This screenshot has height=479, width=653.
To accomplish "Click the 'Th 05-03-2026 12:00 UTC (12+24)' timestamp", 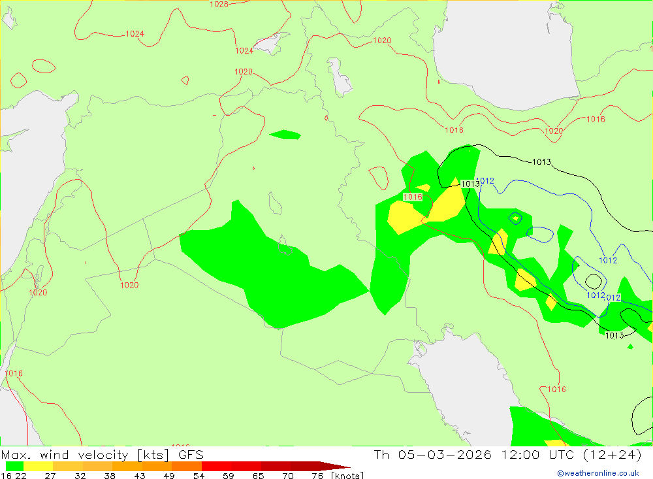I will 507,454.
